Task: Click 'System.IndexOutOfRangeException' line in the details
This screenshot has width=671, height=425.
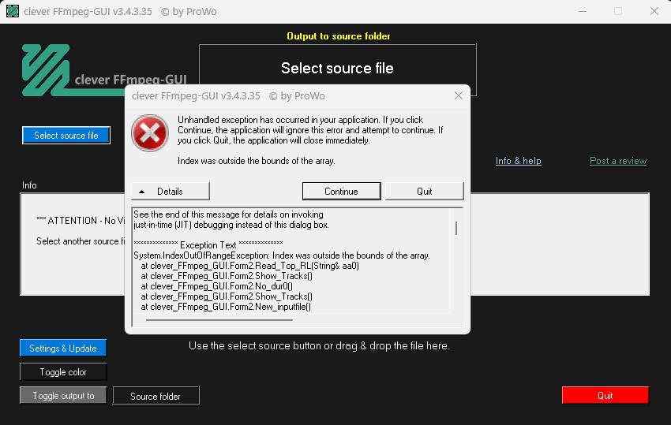Action: (282, 255)
